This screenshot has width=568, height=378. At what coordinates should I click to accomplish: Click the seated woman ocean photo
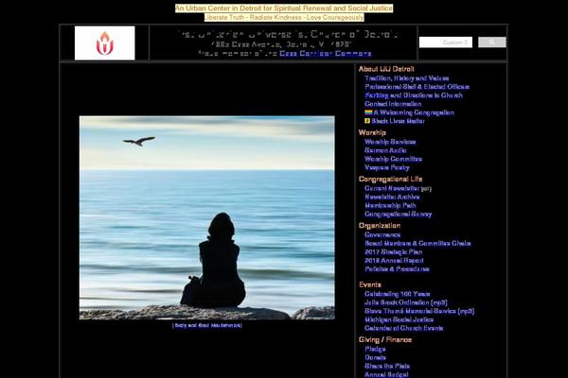pos(206,217)
